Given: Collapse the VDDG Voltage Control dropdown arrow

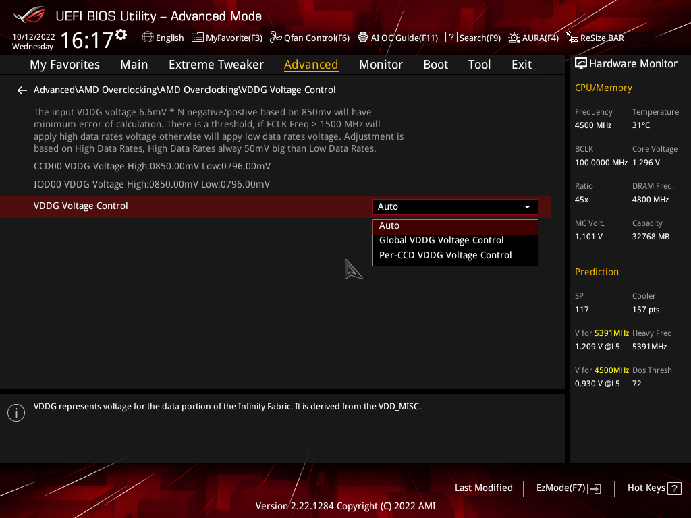Looking at the screenshot, I should [x=527, y=207].
